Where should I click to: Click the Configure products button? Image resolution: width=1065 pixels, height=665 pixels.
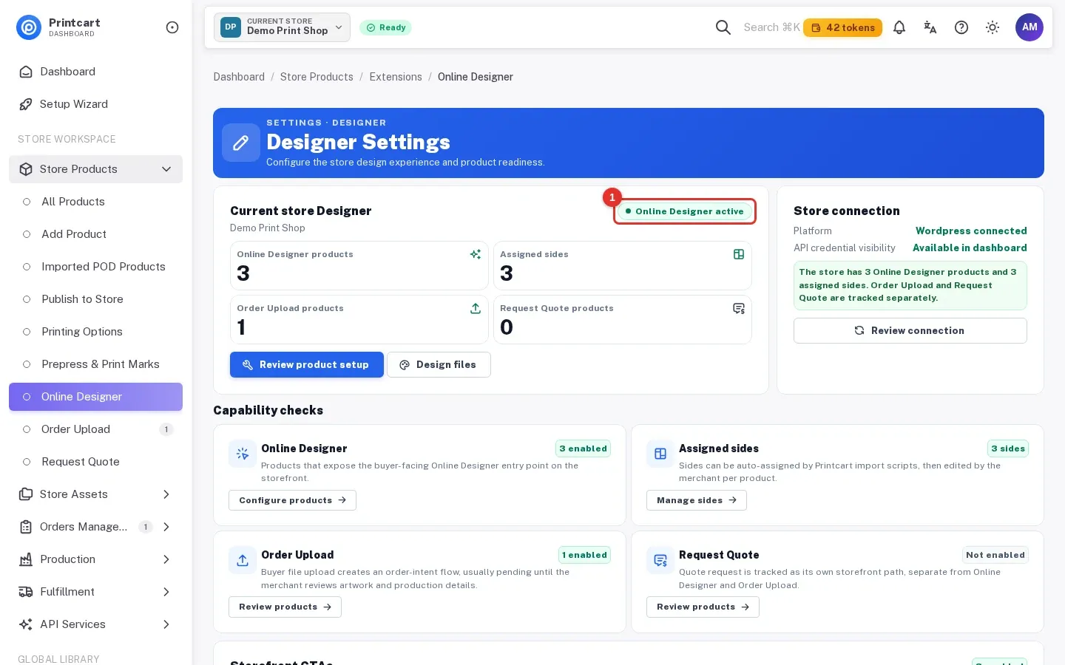(292, 500)
